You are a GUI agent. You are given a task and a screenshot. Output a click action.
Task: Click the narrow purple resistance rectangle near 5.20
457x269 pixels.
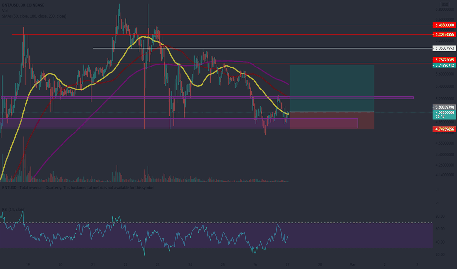[207, 98]
